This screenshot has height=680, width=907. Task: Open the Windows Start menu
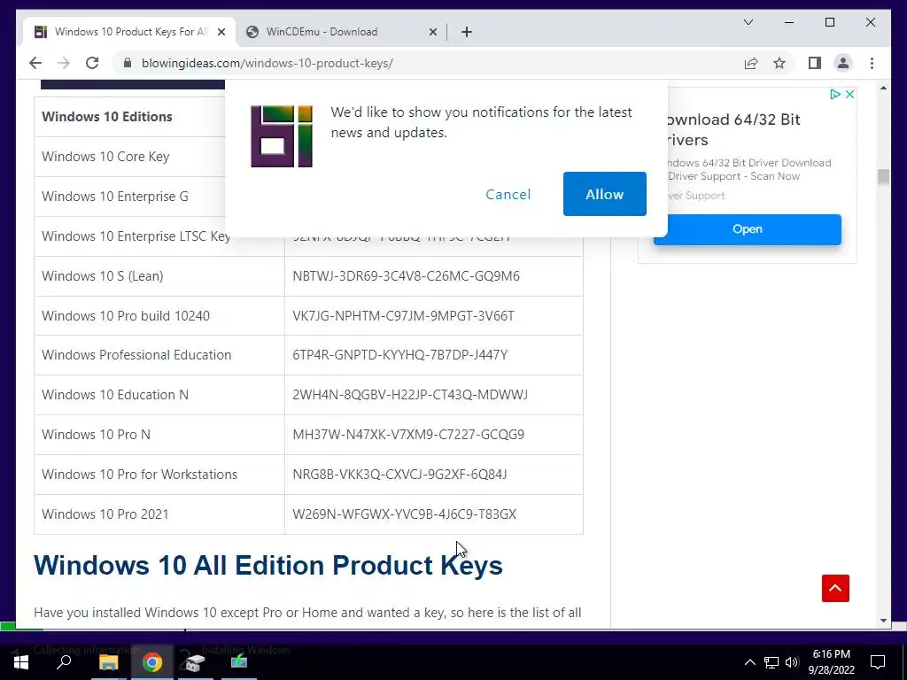tap(21, 662)
